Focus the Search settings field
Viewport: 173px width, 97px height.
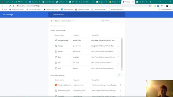tap(86, 15)
